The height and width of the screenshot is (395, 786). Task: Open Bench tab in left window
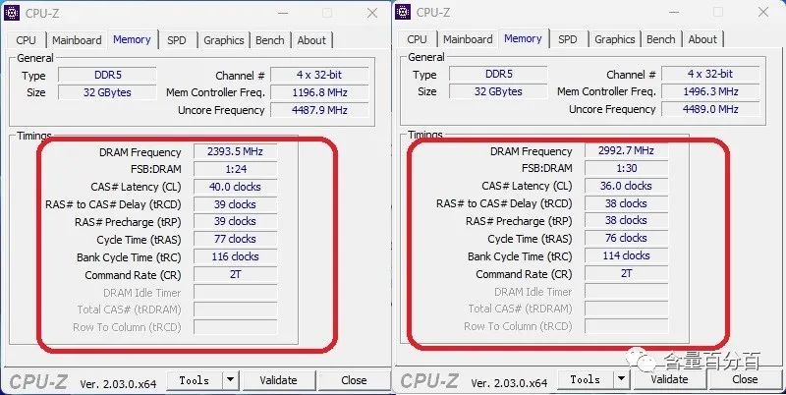coord(269,40)
